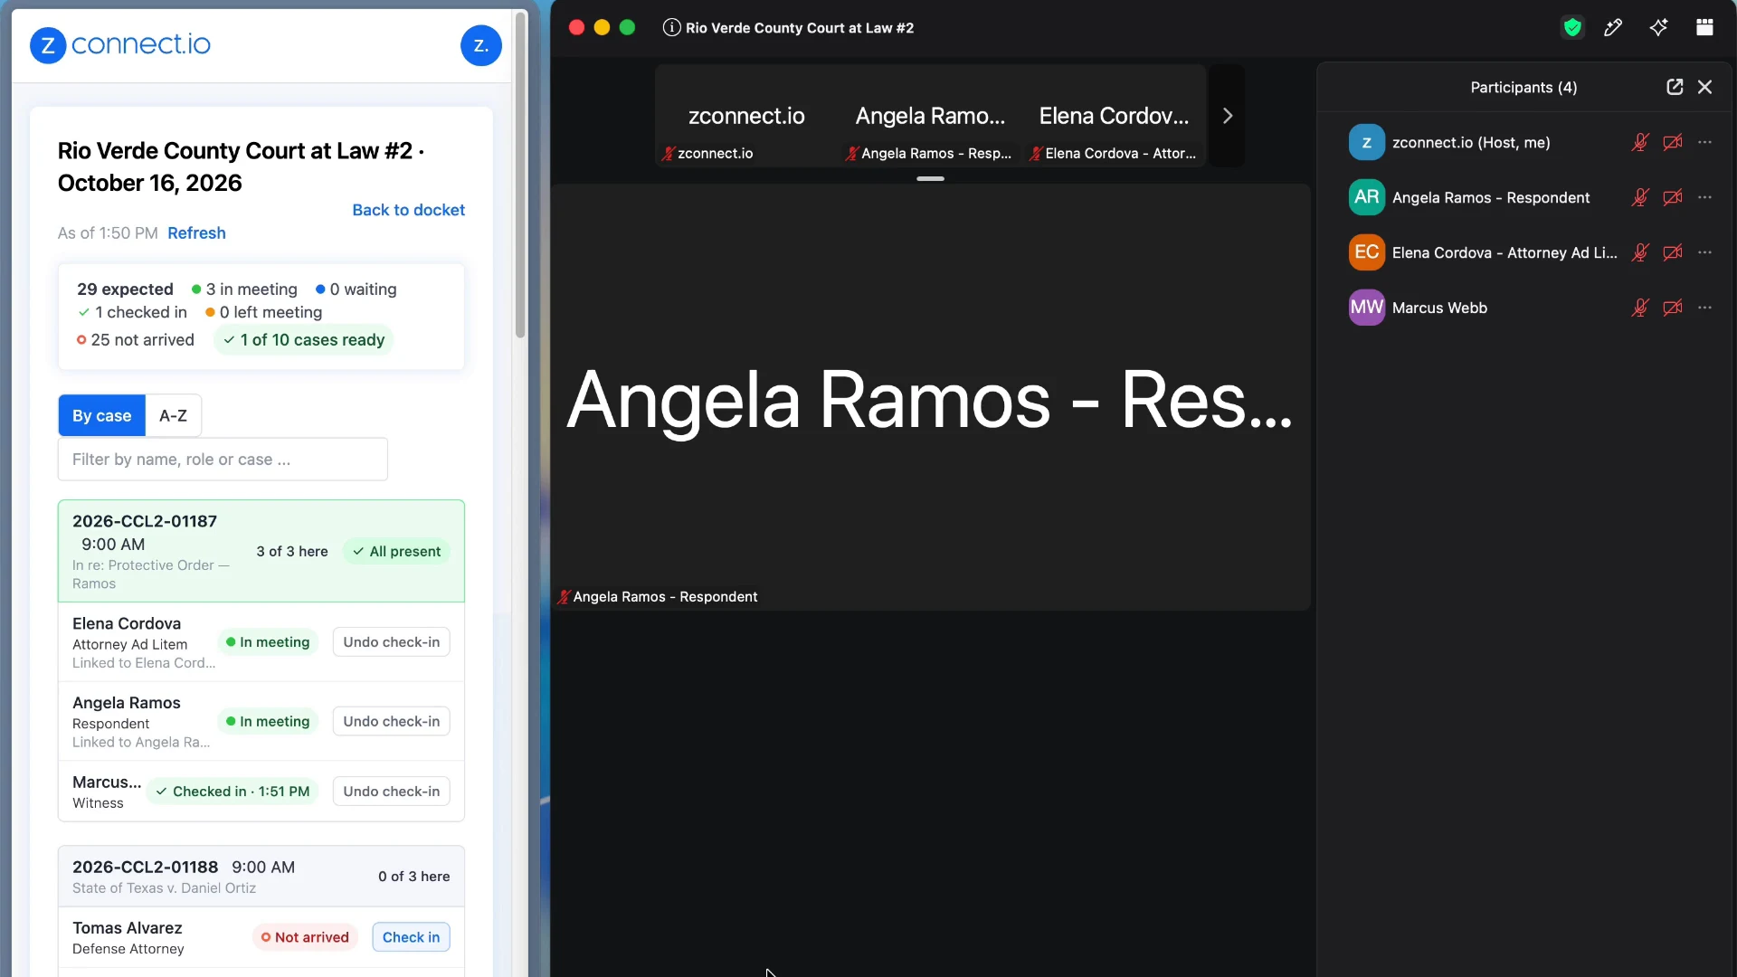Undo check-in for Angela Ramos
This screenshot has height=977, width=1737.
tap(391, 721)
